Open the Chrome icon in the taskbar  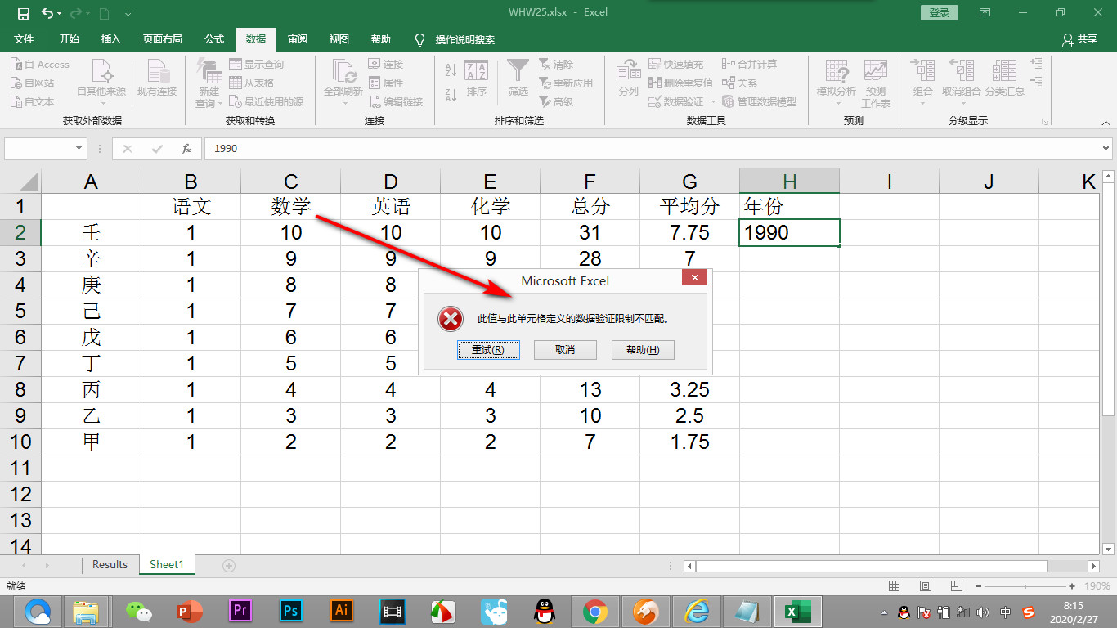595,611
